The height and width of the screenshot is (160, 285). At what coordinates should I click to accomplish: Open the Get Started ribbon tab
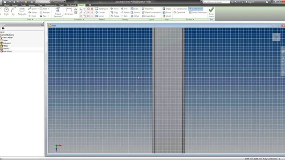point(71,5)
